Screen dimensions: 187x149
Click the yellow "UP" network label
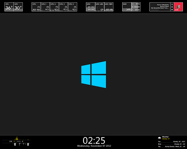(x=14, y=141)
